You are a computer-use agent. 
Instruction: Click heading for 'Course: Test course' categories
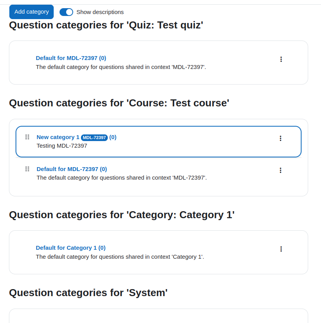pos(119,103)
